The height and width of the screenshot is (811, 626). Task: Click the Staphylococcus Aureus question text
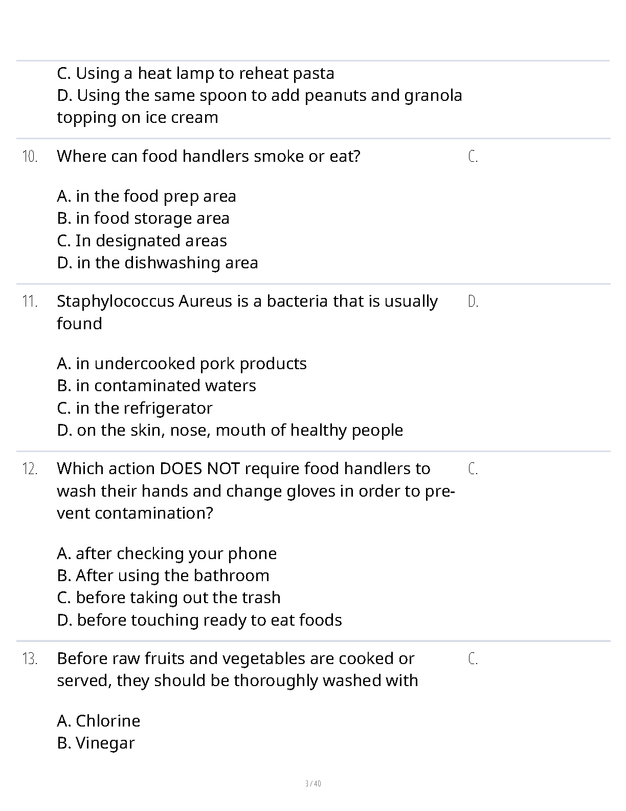[248, 312]
